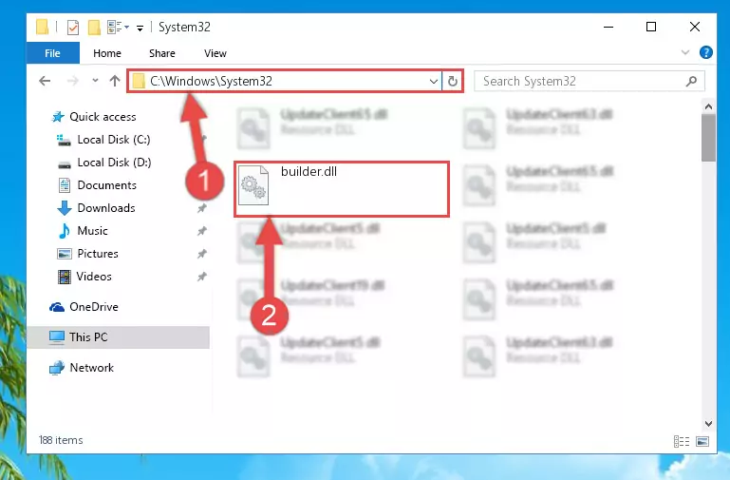Click the scrollbar up arrow
The width and height of the screenshot is (730, 480).
tap(708, 106)
